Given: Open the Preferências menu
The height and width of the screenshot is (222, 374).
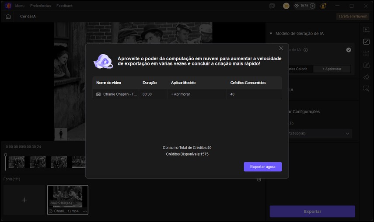Looking at the screenshot, I should (x=40, y=6).
